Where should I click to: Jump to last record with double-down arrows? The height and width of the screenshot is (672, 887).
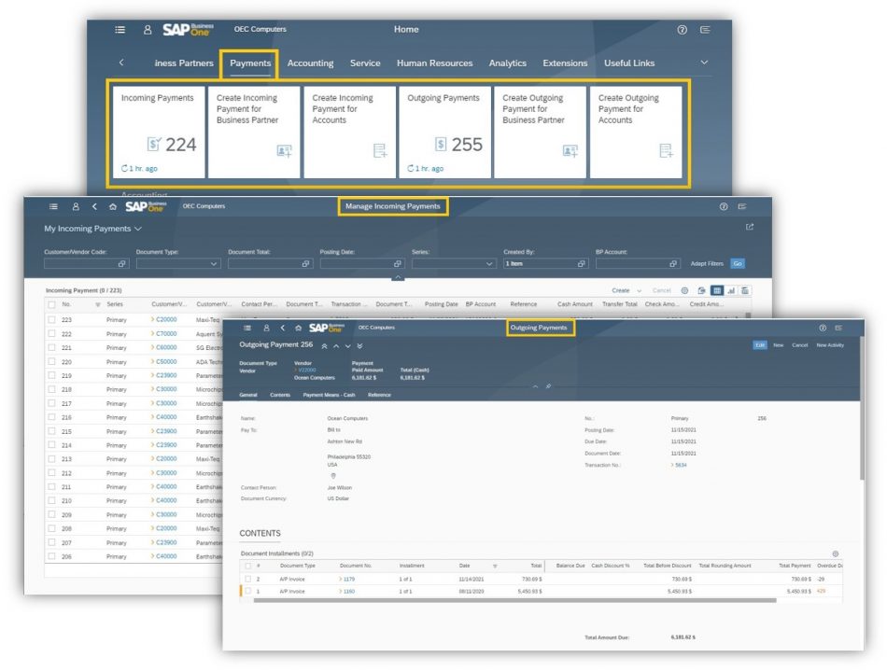[x=359, y=345]
